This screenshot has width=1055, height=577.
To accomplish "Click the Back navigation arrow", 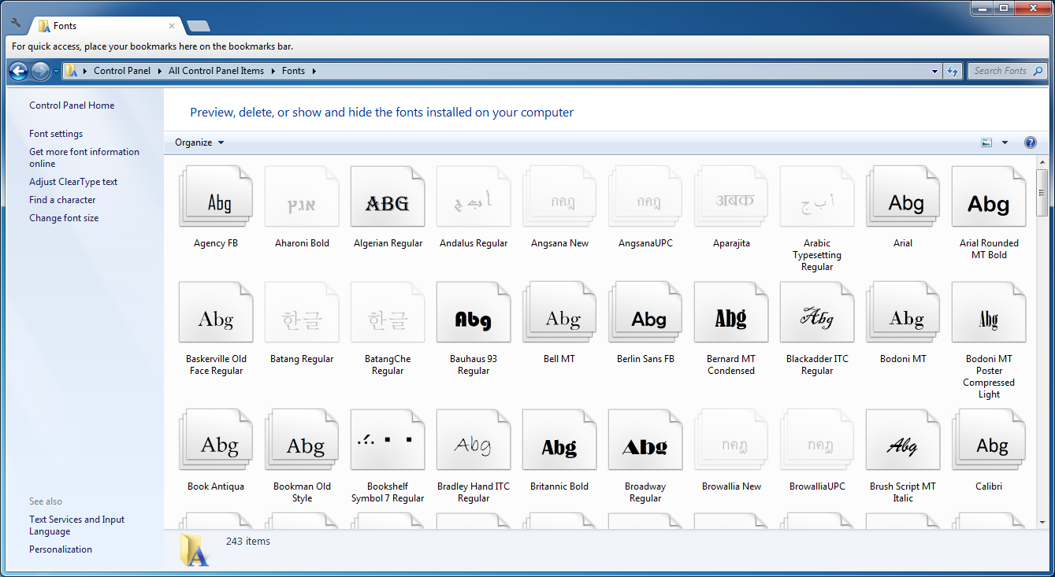I will [x=18, y=71].
